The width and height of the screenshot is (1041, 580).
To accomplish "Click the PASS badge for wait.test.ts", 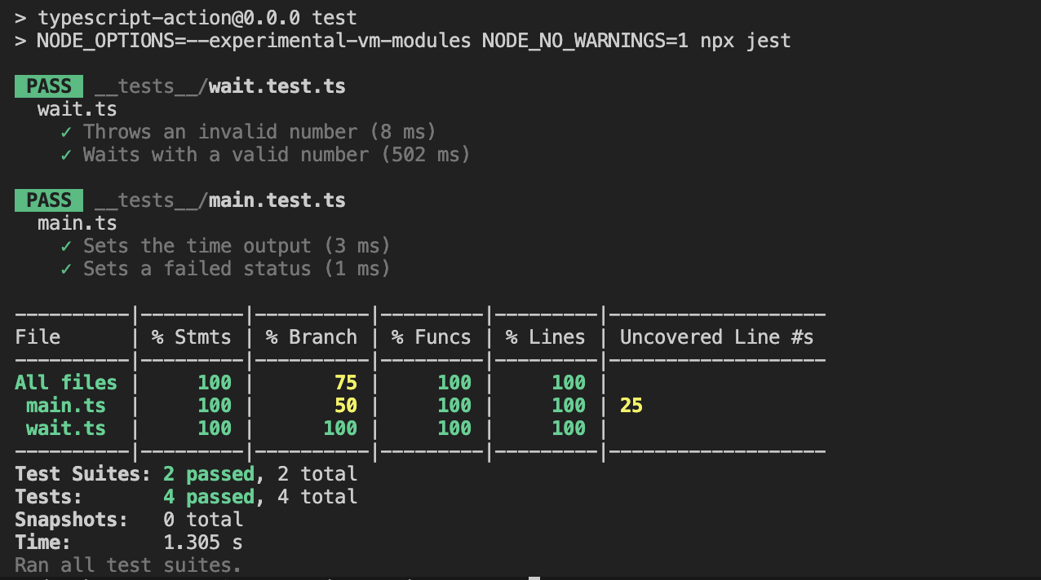I will [48, 86].
